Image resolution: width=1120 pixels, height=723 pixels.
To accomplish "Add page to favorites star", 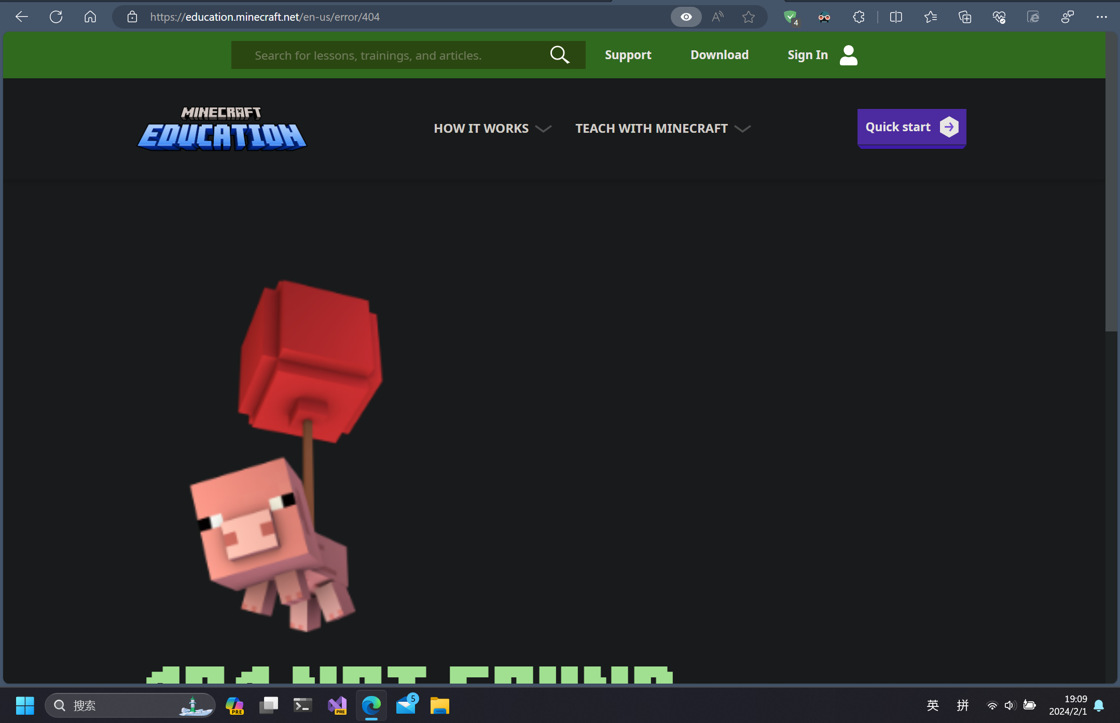I will coord(748,17).
